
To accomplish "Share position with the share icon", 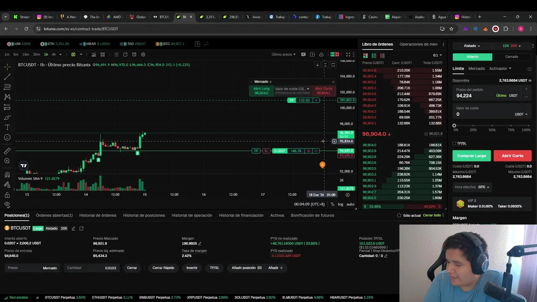I will [x=81, y=229].
